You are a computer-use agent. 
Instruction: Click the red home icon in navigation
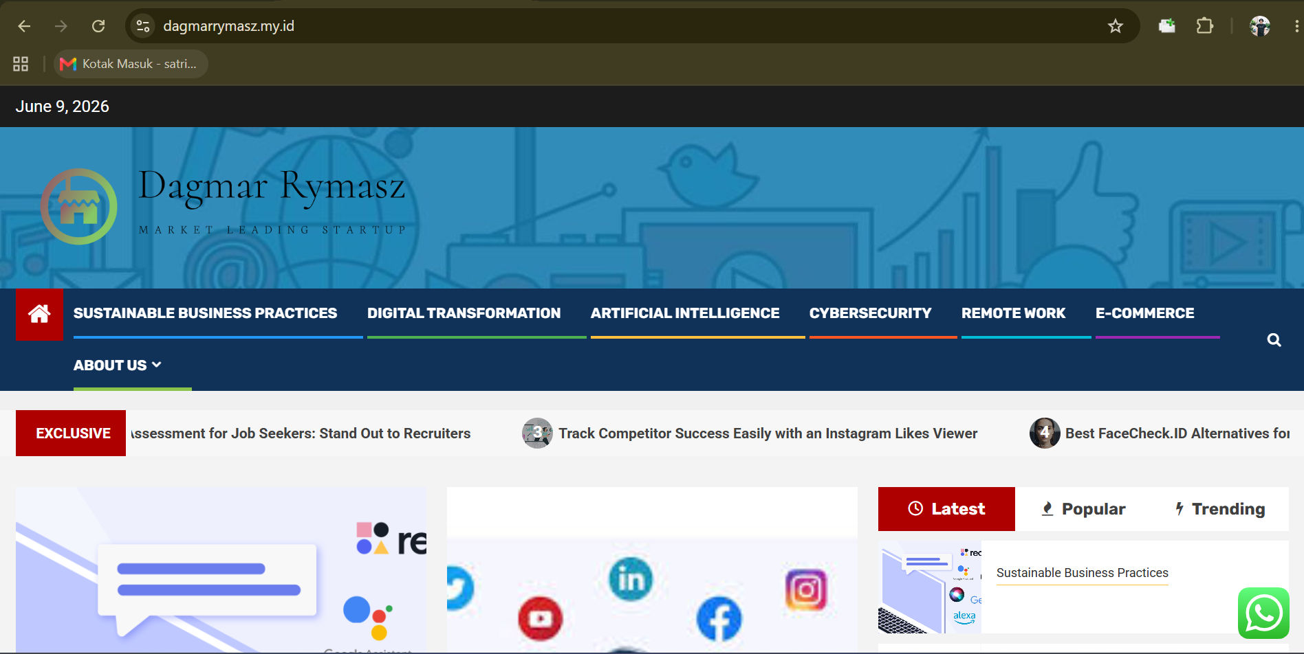tap(39, 314)
